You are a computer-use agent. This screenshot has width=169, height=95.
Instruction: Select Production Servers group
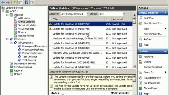pos(32,53)
